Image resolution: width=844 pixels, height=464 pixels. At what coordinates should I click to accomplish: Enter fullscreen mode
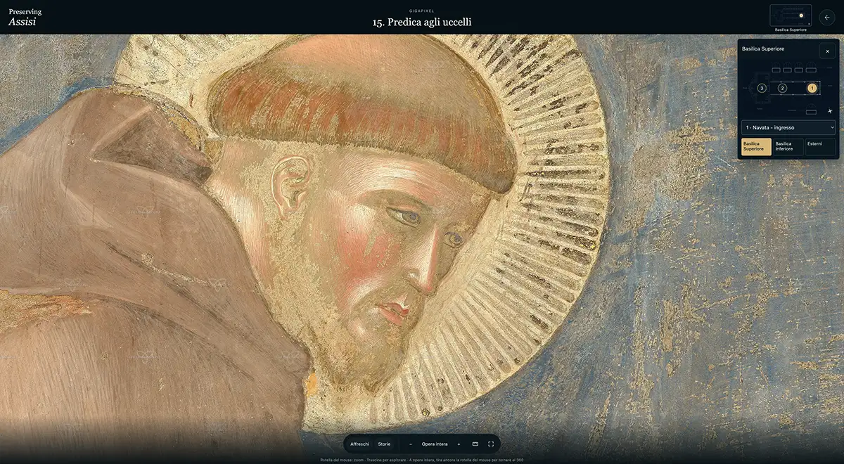(x=491, y=444)
